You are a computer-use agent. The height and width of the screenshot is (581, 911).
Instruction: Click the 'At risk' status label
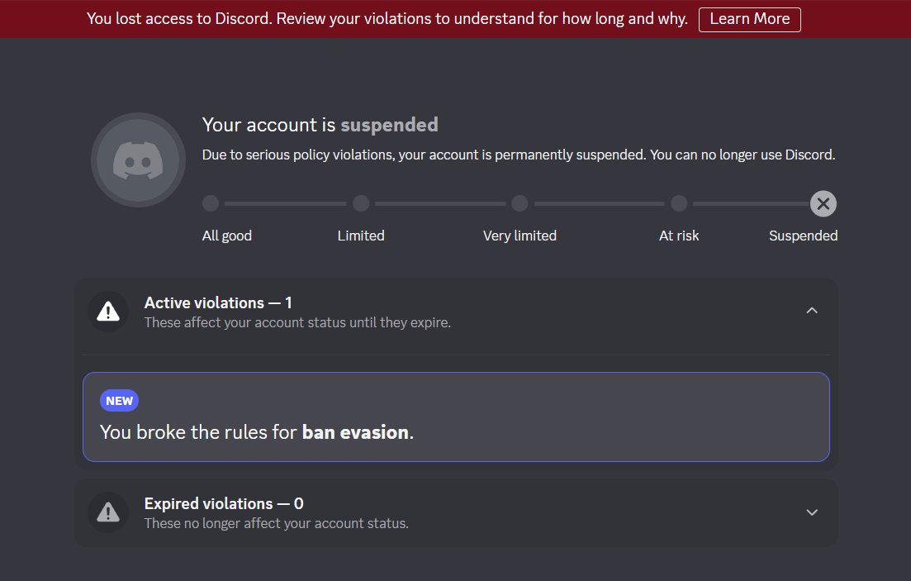pyautogui.click(x=679, y=236)
